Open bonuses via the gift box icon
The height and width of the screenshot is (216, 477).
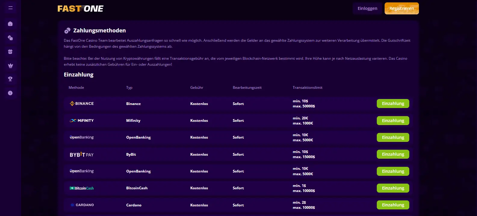10,52
